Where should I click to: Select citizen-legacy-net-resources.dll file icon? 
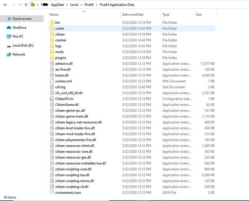pyautogui.click(x=52, y=122)
